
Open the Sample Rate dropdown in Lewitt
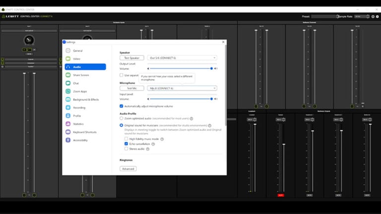(x=362, y=16)
